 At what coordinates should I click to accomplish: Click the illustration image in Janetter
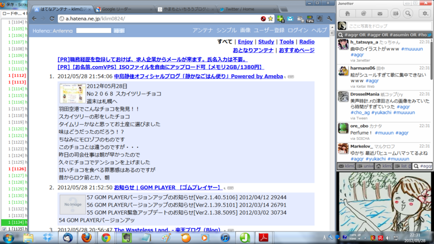tap(385, 201)
